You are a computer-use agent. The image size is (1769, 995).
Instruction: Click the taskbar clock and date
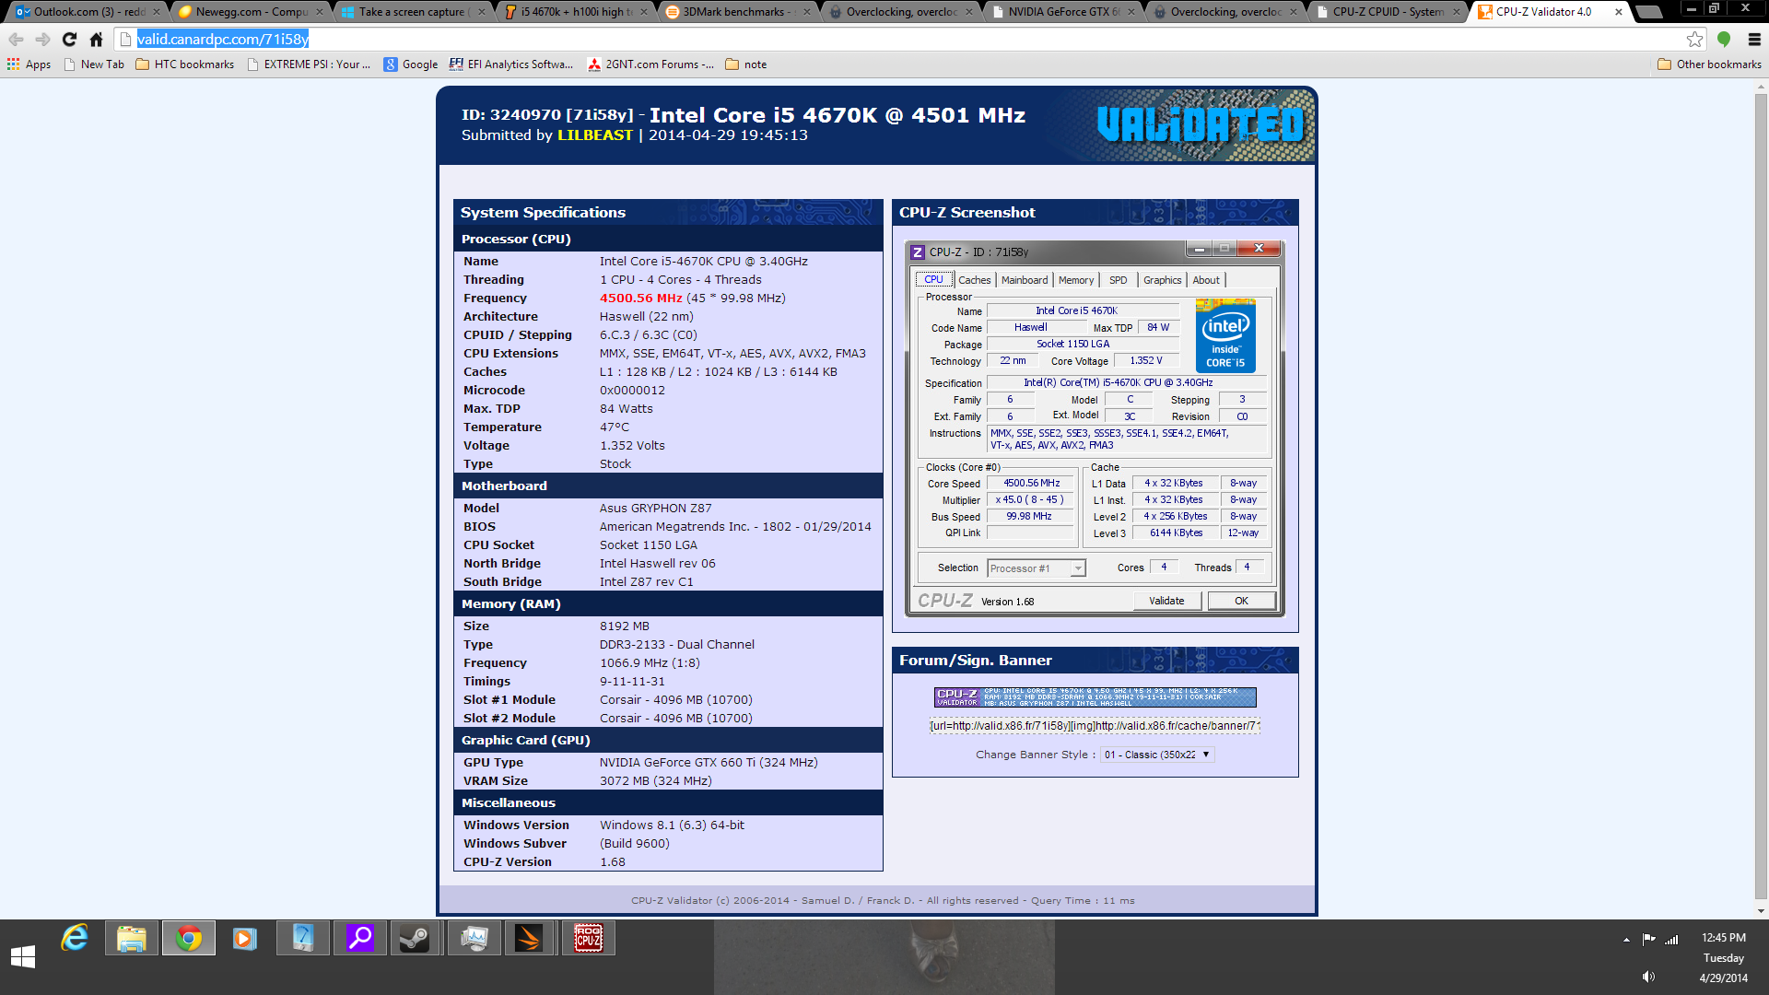[1723, 957]
